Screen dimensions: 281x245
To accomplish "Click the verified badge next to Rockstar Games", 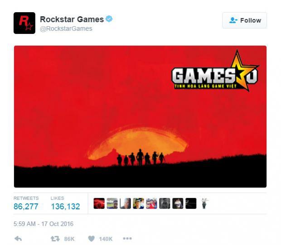I will coord(109,19).
